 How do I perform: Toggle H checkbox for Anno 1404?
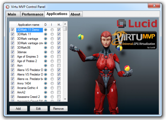coord(59,83)
